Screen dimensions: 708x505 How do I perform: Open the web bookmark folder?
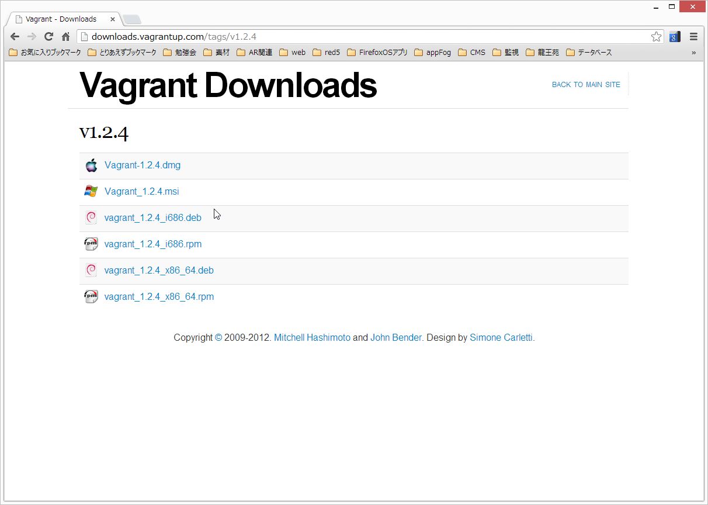[x=293, y=53]
